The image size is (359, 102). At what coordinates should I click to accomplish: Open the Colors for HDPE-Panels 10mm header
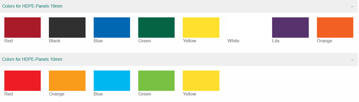(x=179, y=59)
